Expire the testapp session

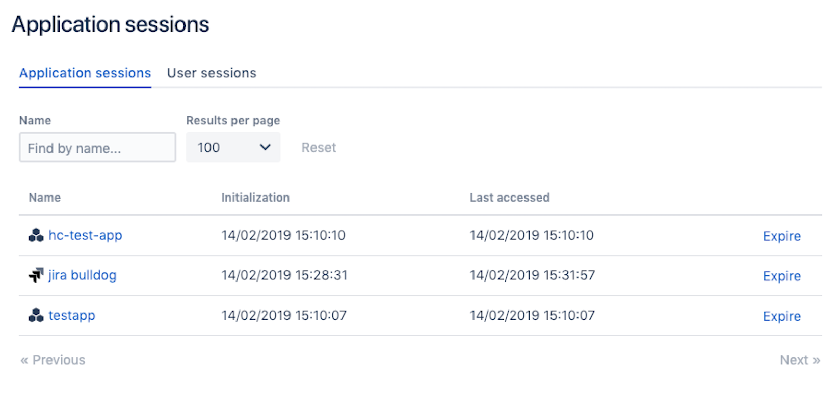[x=781, y=317]
